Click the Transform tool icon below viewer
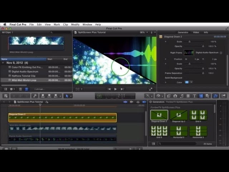229x172 pixels. [x=78, y=89]
